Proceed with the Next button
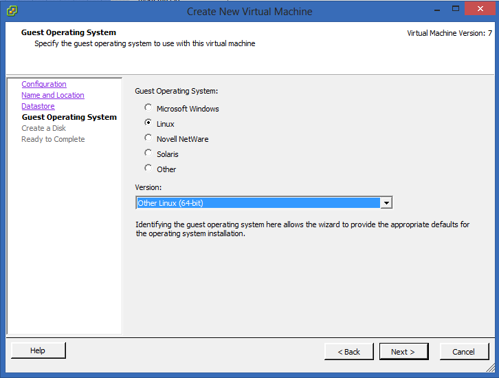Viewport: 499px width, 378px height. tap(403, 352)
